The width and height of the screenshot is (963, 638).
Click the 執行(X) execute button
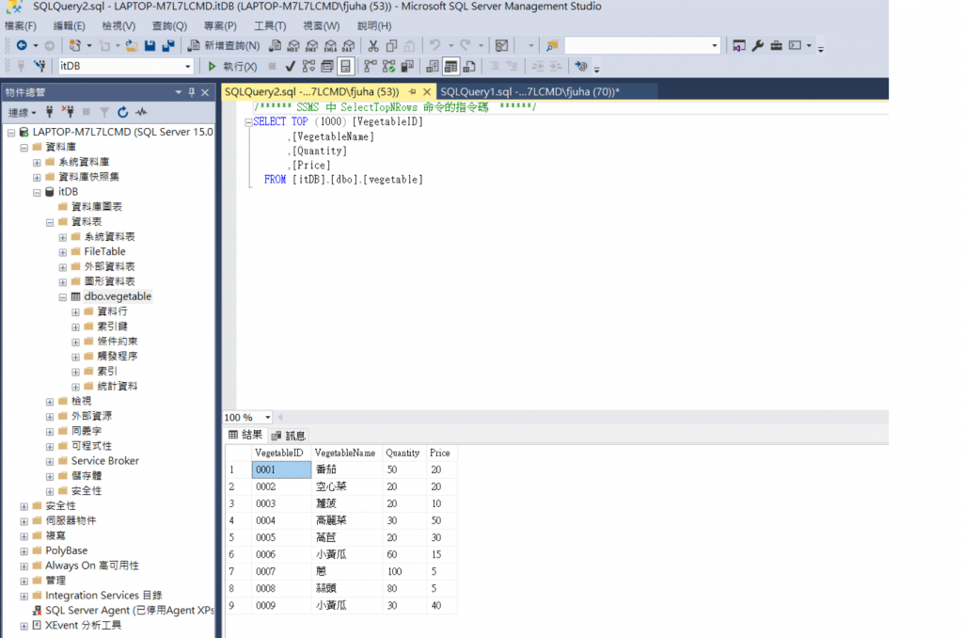pos(232,66)
